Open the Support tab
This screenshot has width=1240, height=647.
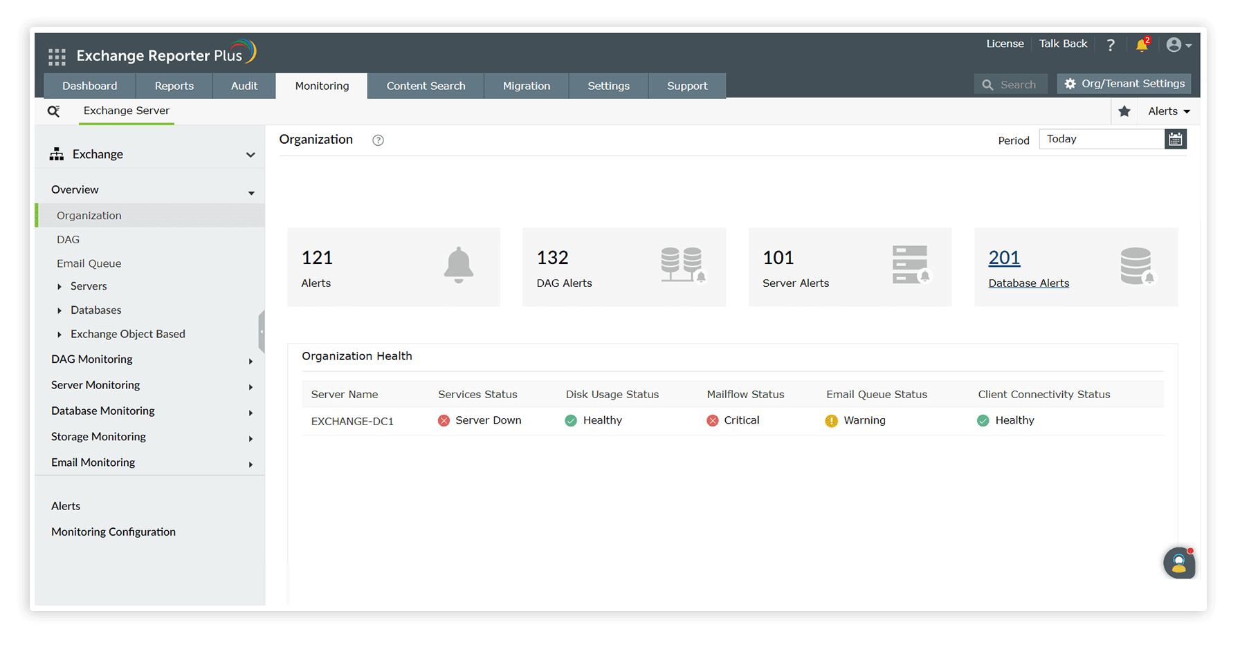tap(687, 86)
